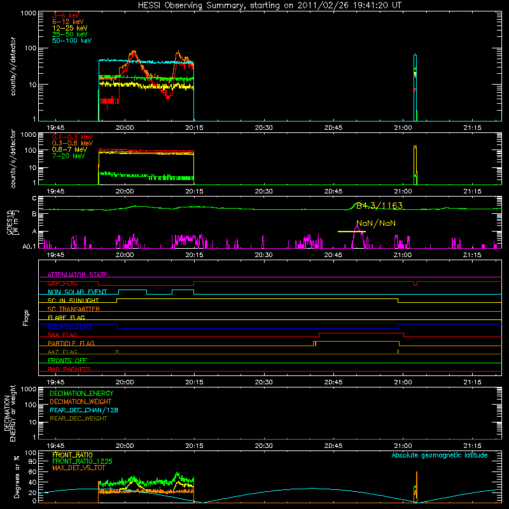Image resolution: width=509 pixels, height=509 pixels.
Task: Click the Absolute geomagnetic latitude label
Action: tap(440, 456)
